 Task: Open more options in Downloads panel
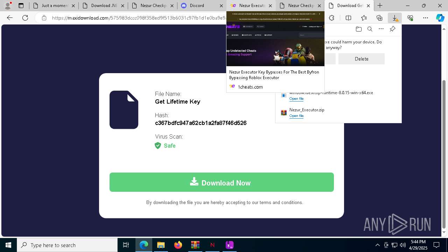pos(381,29)
